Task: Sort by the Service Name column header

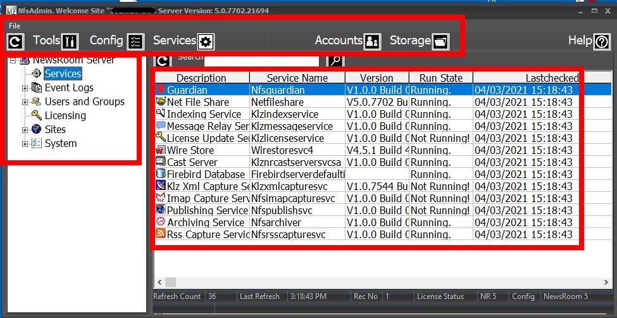Action: [297, 78]
